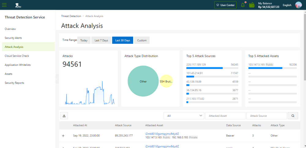
Task: Click the Other bubble in distribution chart
Action: (143, 81)
